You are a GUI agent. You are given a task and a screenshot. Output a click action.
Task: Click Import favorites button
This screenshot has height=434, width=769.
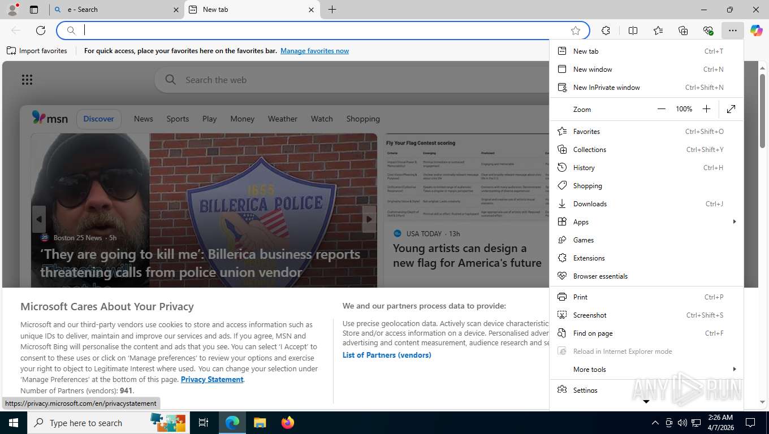coord(37,51)
